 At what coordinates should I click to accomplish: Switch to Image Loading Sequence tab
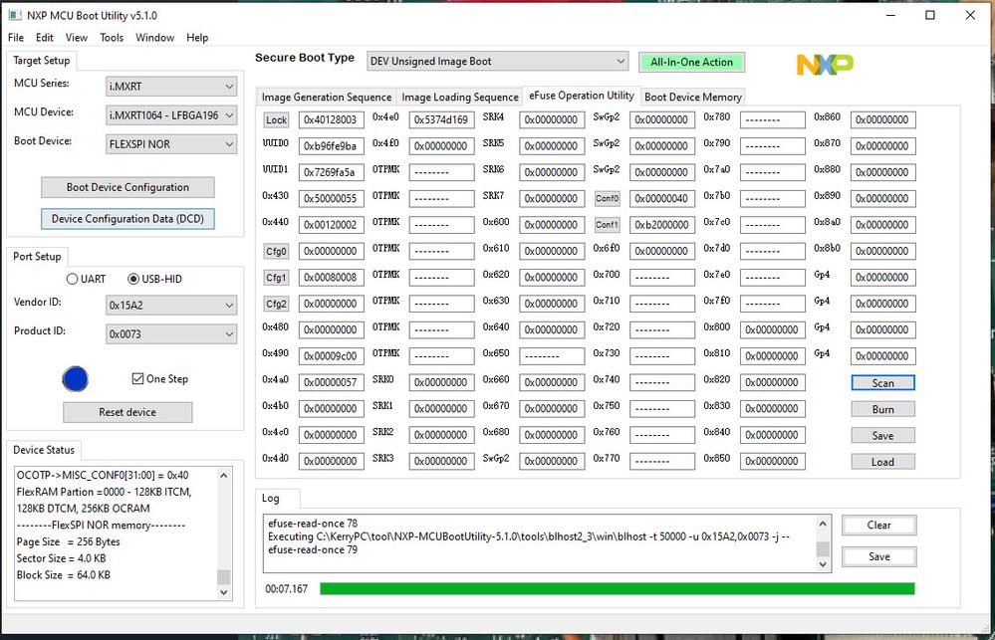pyautogui.click(x=460, y=98)
